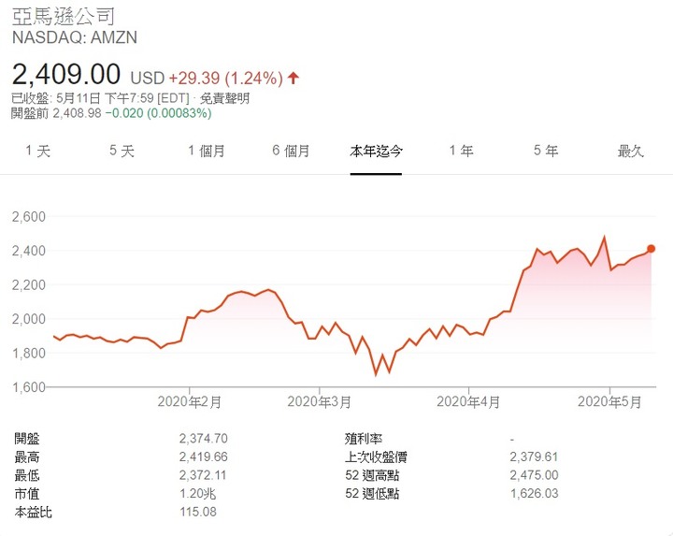Click the 市值 value 1.20兆
Screen dimensions: 673x536
(198, 494)
